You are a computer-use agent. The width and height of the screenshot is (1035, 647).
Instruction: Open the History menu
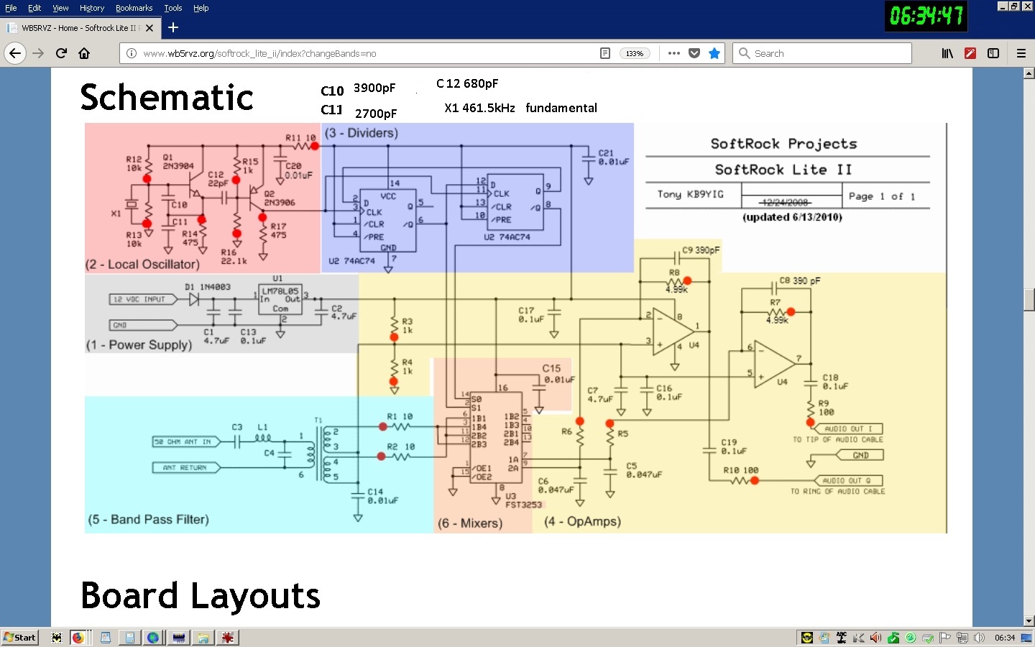click(x=92, y=8)
